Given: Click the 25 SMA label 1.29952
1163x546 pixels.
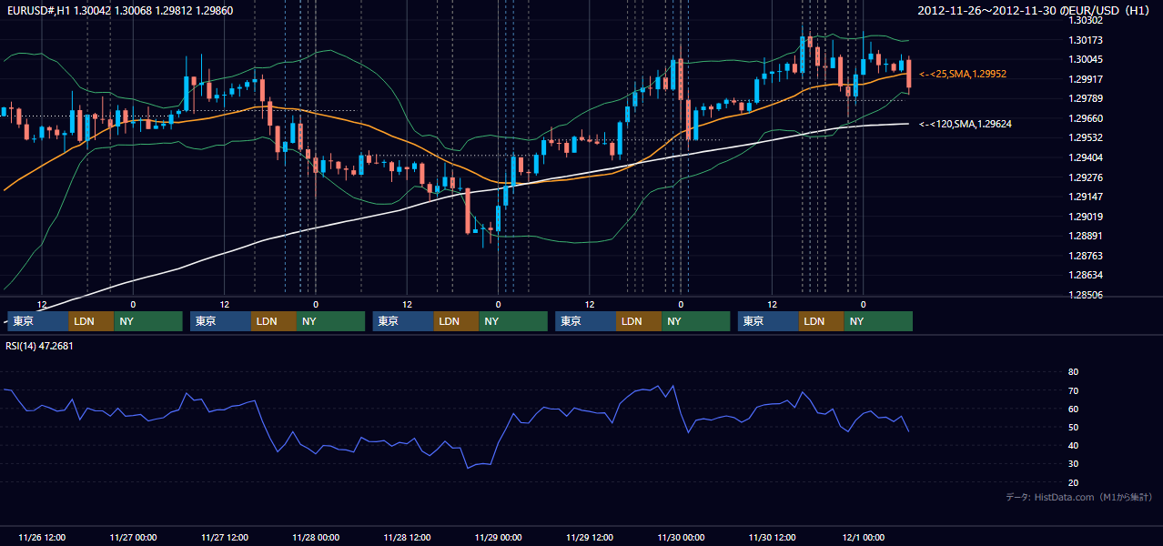Looking at the screenshot, I should tap(962, 74).
